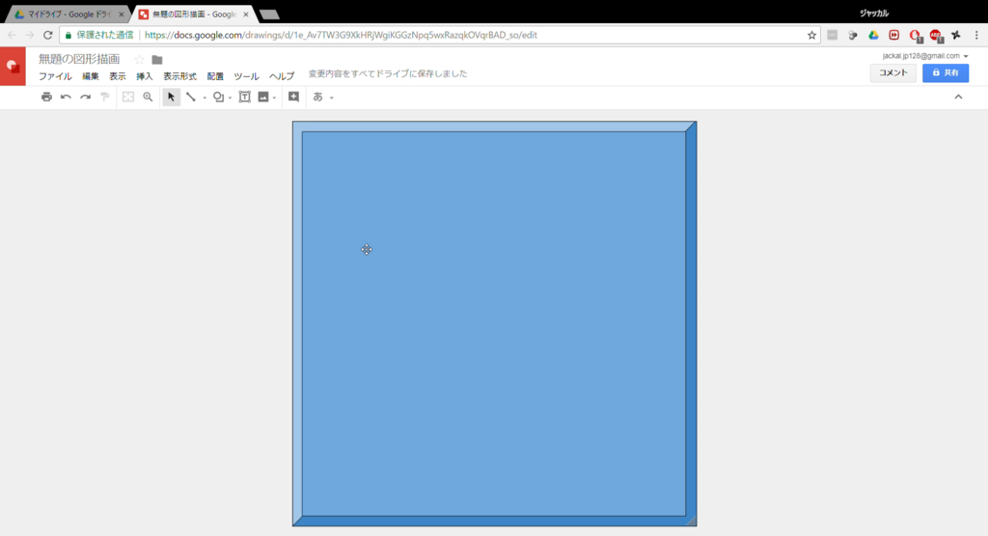The image size is (988, 536).
Task: Open the 挿入 menu
Action: tap(145, 76)
